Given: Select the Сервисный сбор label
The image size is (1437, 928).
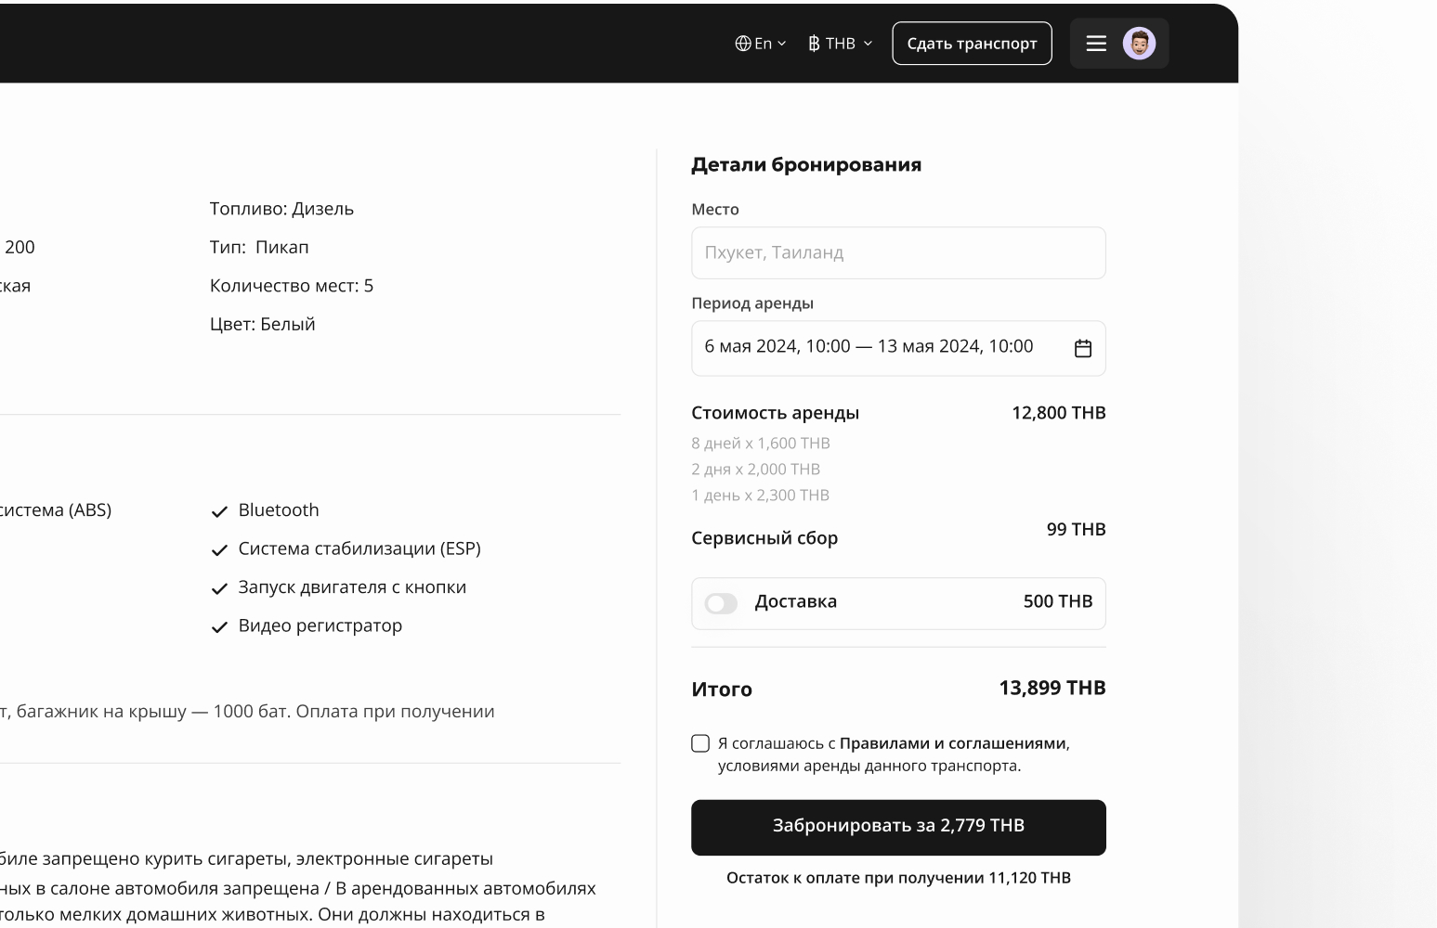Looking at the screenshot, I should coord(764,538).
